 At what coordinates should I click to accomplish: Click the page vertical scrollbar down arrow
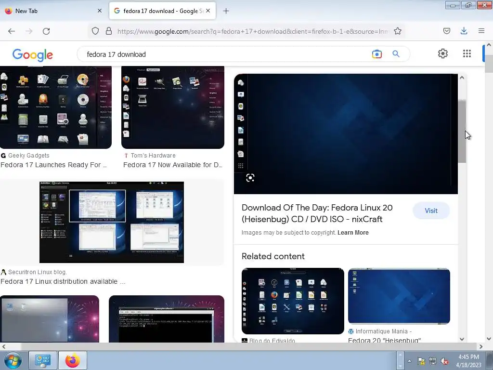(x=489, y=339)
